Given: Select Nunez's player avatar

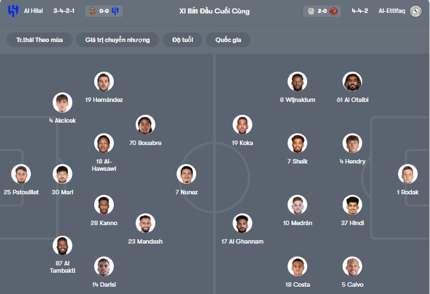Looking at the screenshot, I should (186, 174).
